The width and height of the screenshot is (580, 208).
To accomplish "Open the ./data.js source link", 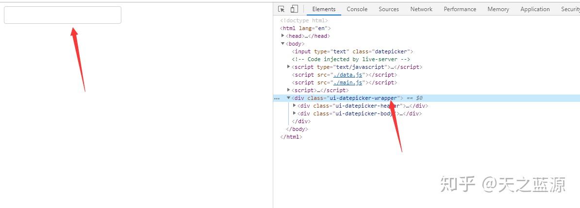I will pyautogui.click(x=348, y=75).
